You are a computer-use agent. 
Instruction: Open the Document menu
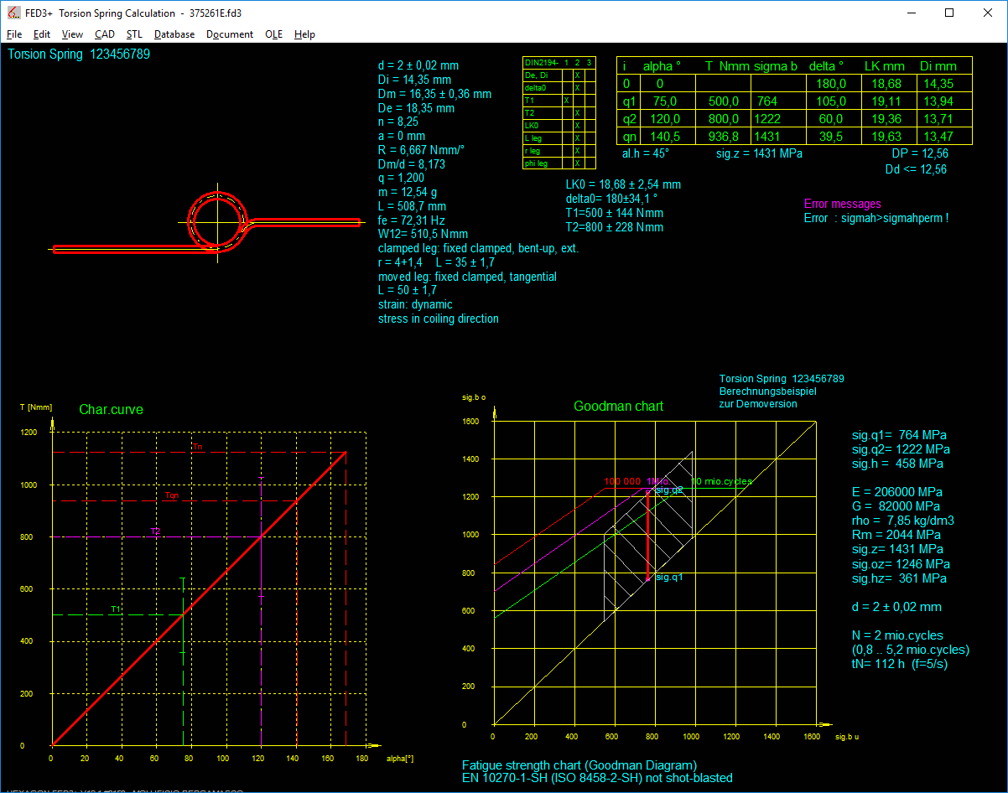pyautogui.click(x=230, y=34)
